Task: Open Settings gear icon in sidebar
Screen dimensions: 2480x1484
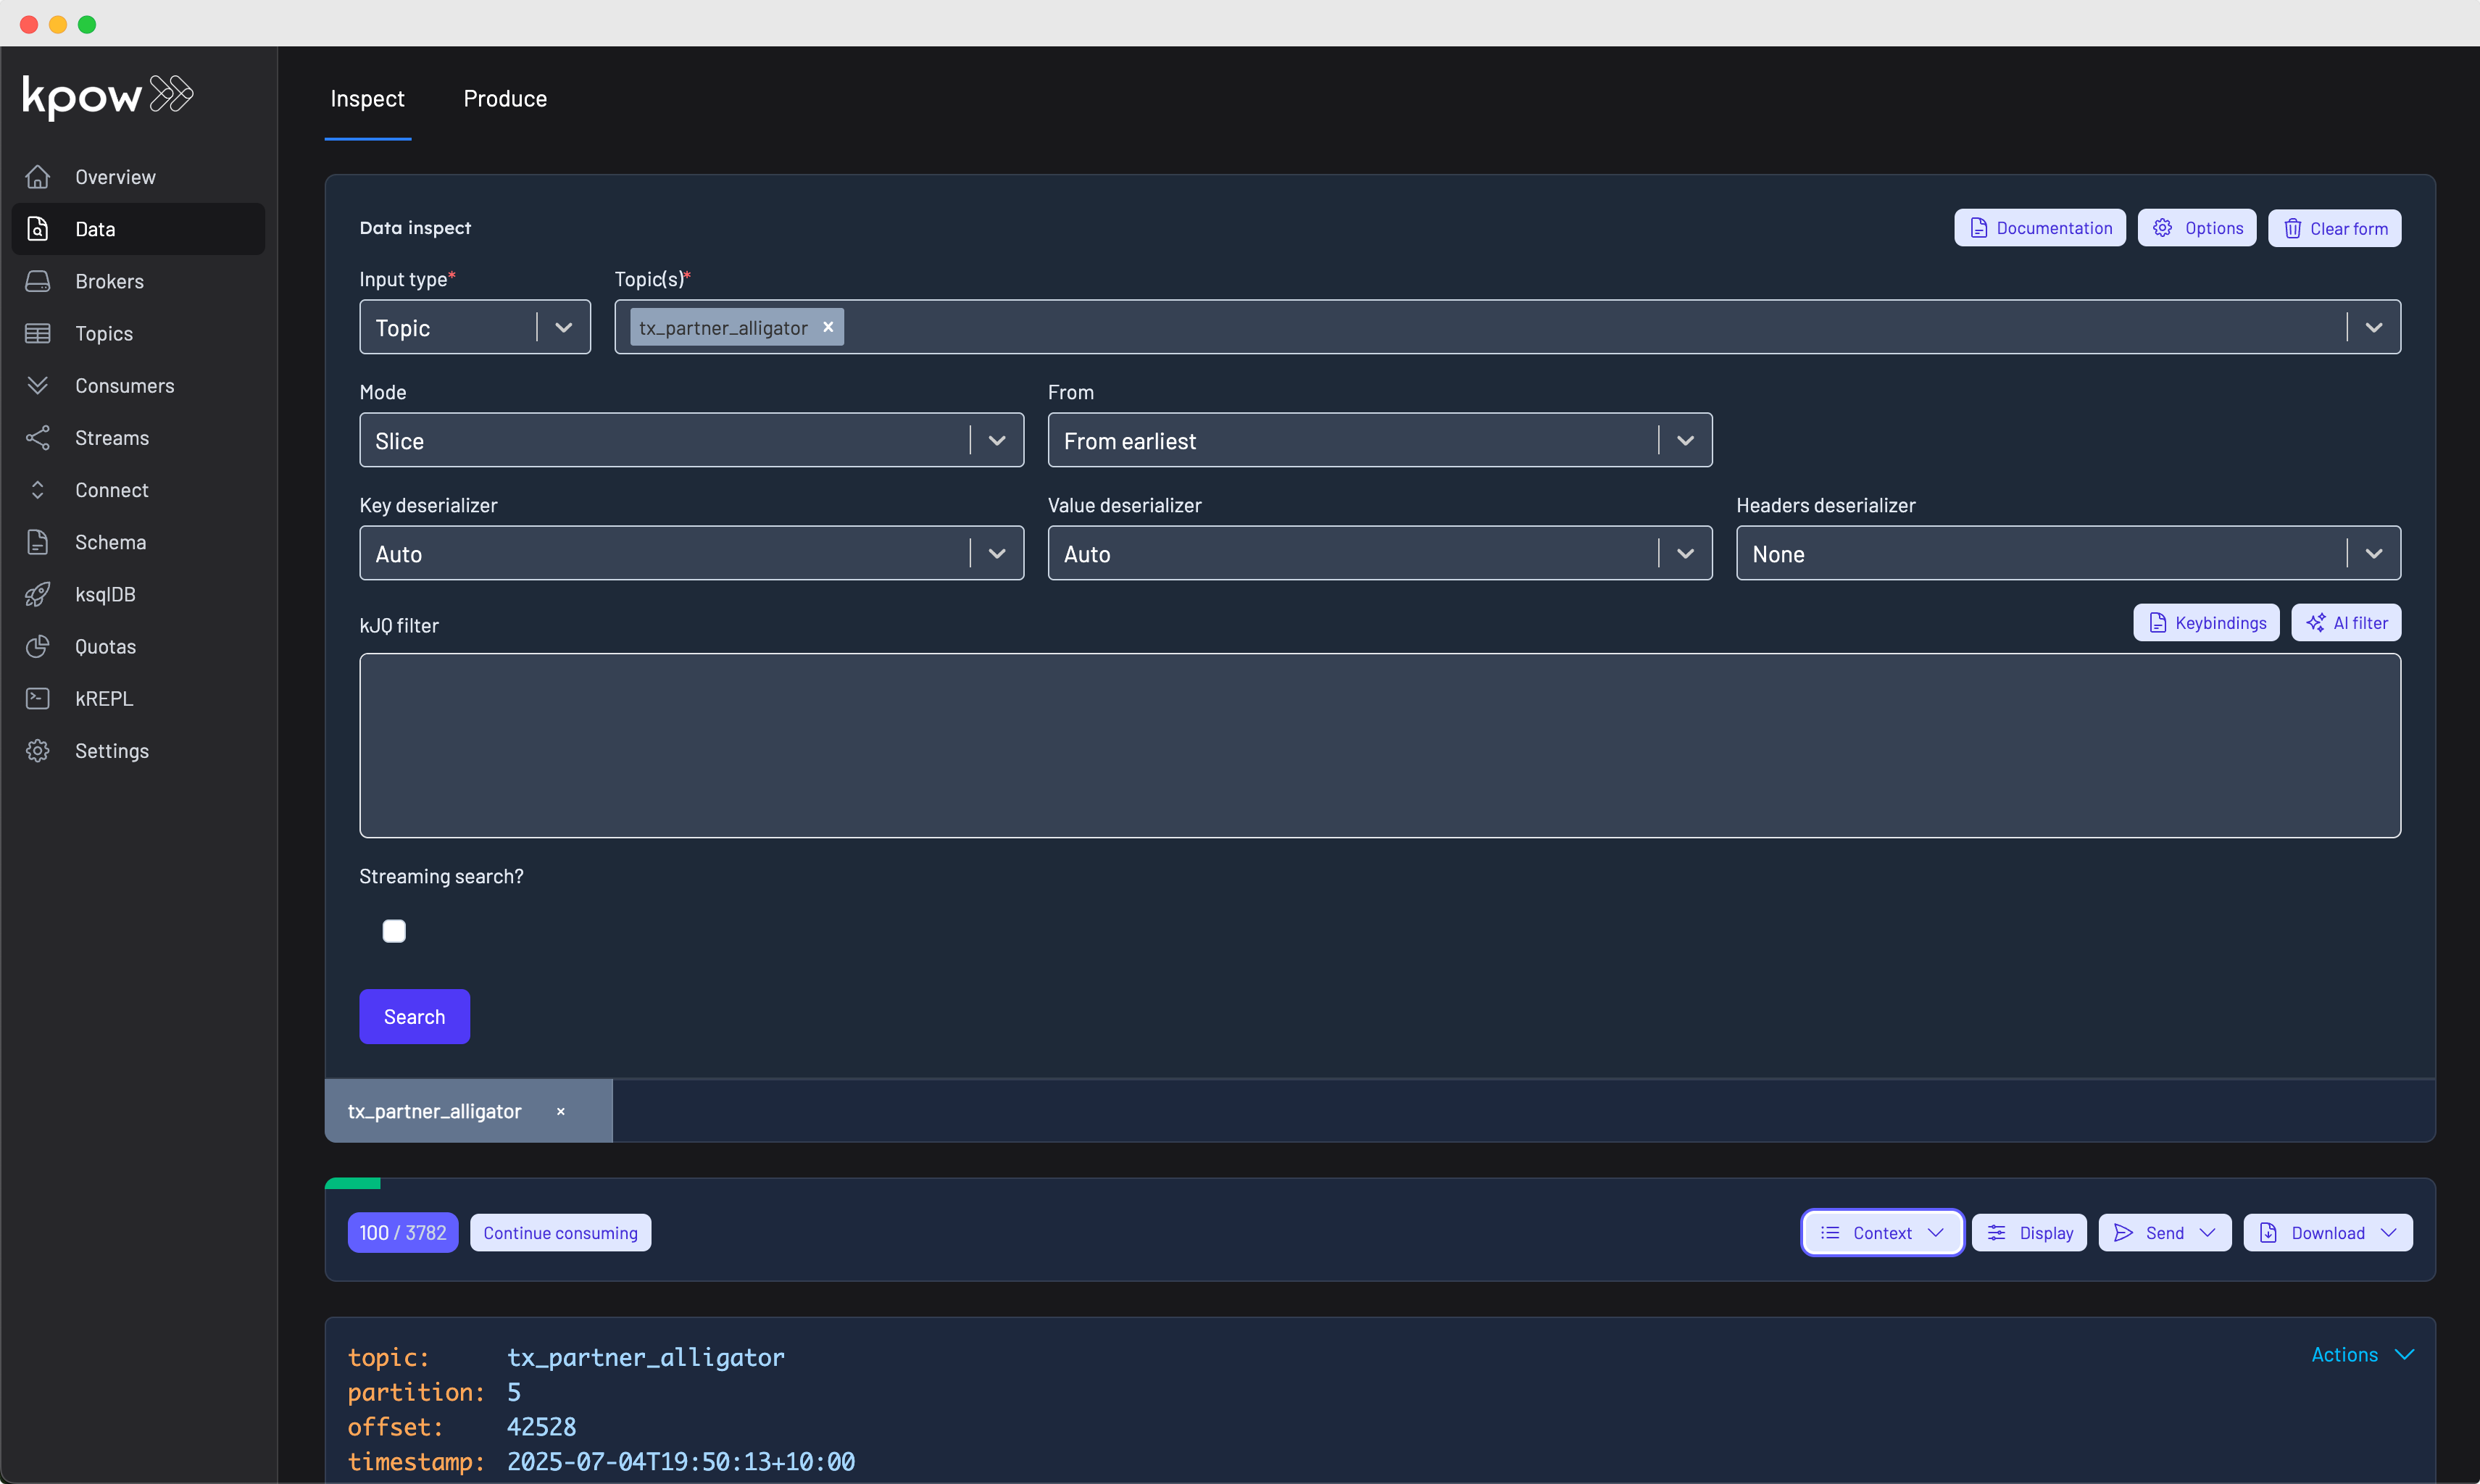Action: coord(38,750)
